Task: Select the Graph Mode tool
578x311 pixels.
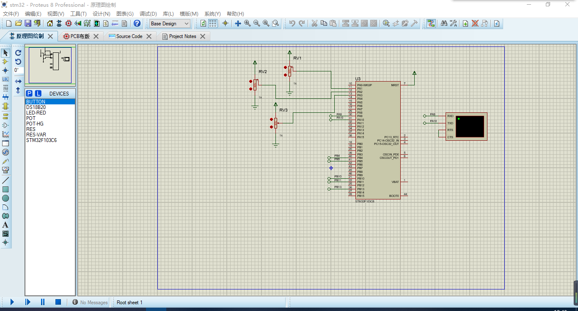Action: click(x=6, y=134)
